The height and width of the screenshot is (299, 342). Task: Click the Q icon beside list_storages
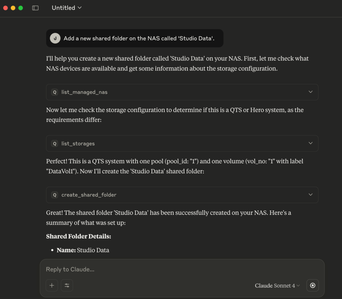pos(54,143)
